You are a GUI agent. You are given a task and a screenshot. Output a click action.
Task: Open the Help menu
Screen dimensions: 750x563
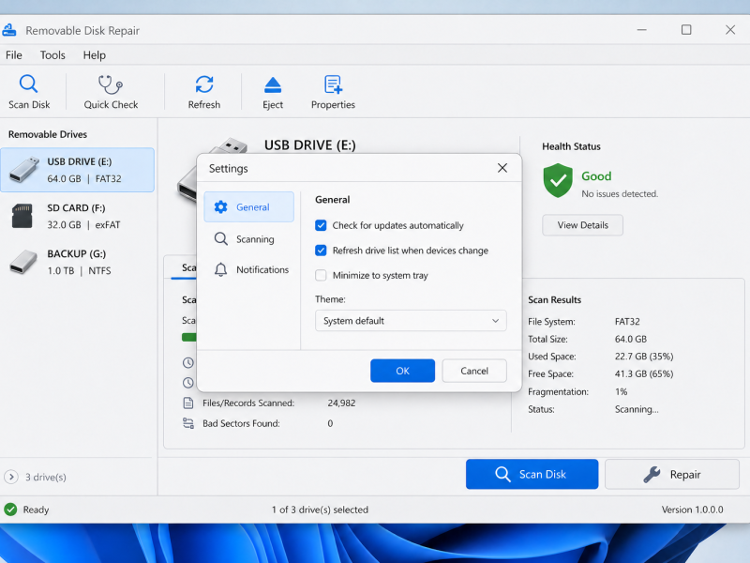tap(95, 55)
